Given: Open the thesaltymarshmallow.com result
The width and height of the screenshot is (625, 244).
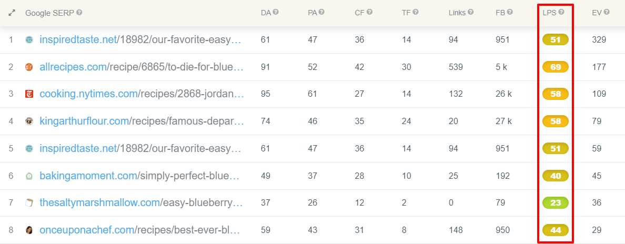Looking at the screenshot, I should (x=142, y=202).
